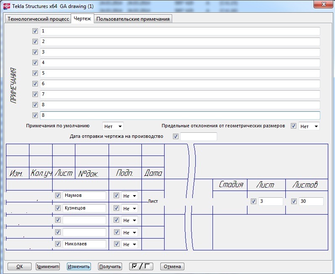The height and width of the screenshot is (274, 335).
Task: Open the Пользовательские примечания tab
Action: (x=133, y=19)
